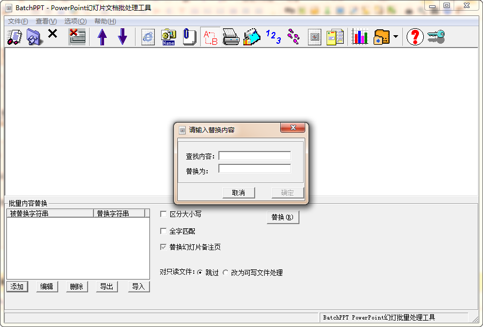483x327 pixels.
Task: Click the 替换(R) button
Action: (x=283, y=218)
